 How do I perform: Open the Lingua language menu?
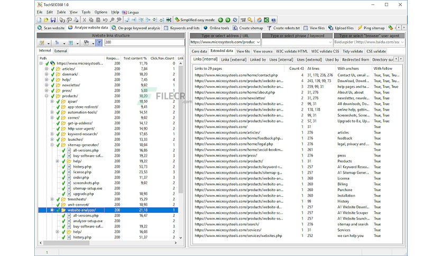pos(130,12)
